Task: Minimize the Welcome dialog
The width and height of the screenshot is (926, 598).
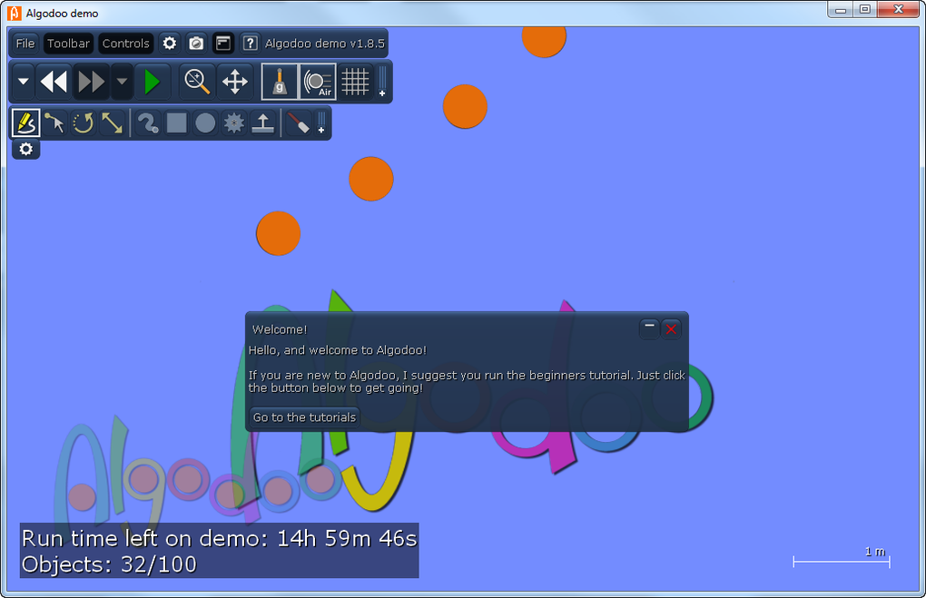Action: click(x=649, y=328)
